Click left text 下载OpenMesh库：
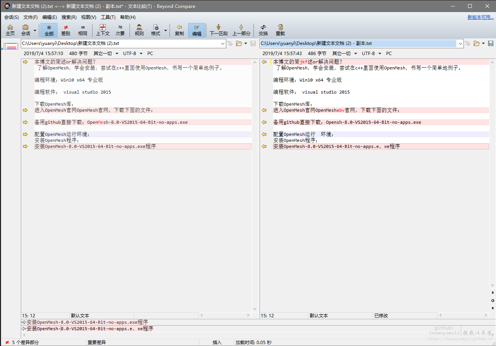This screenshot has height=346, width=496. 54,104
